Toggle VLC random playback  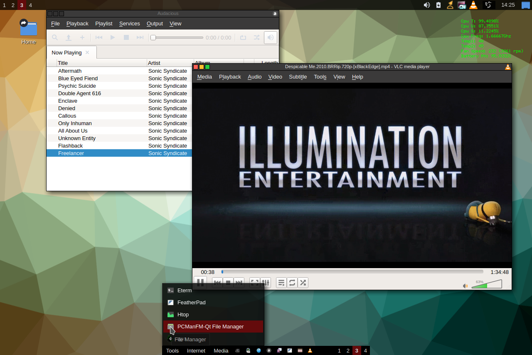click(303, 283)
